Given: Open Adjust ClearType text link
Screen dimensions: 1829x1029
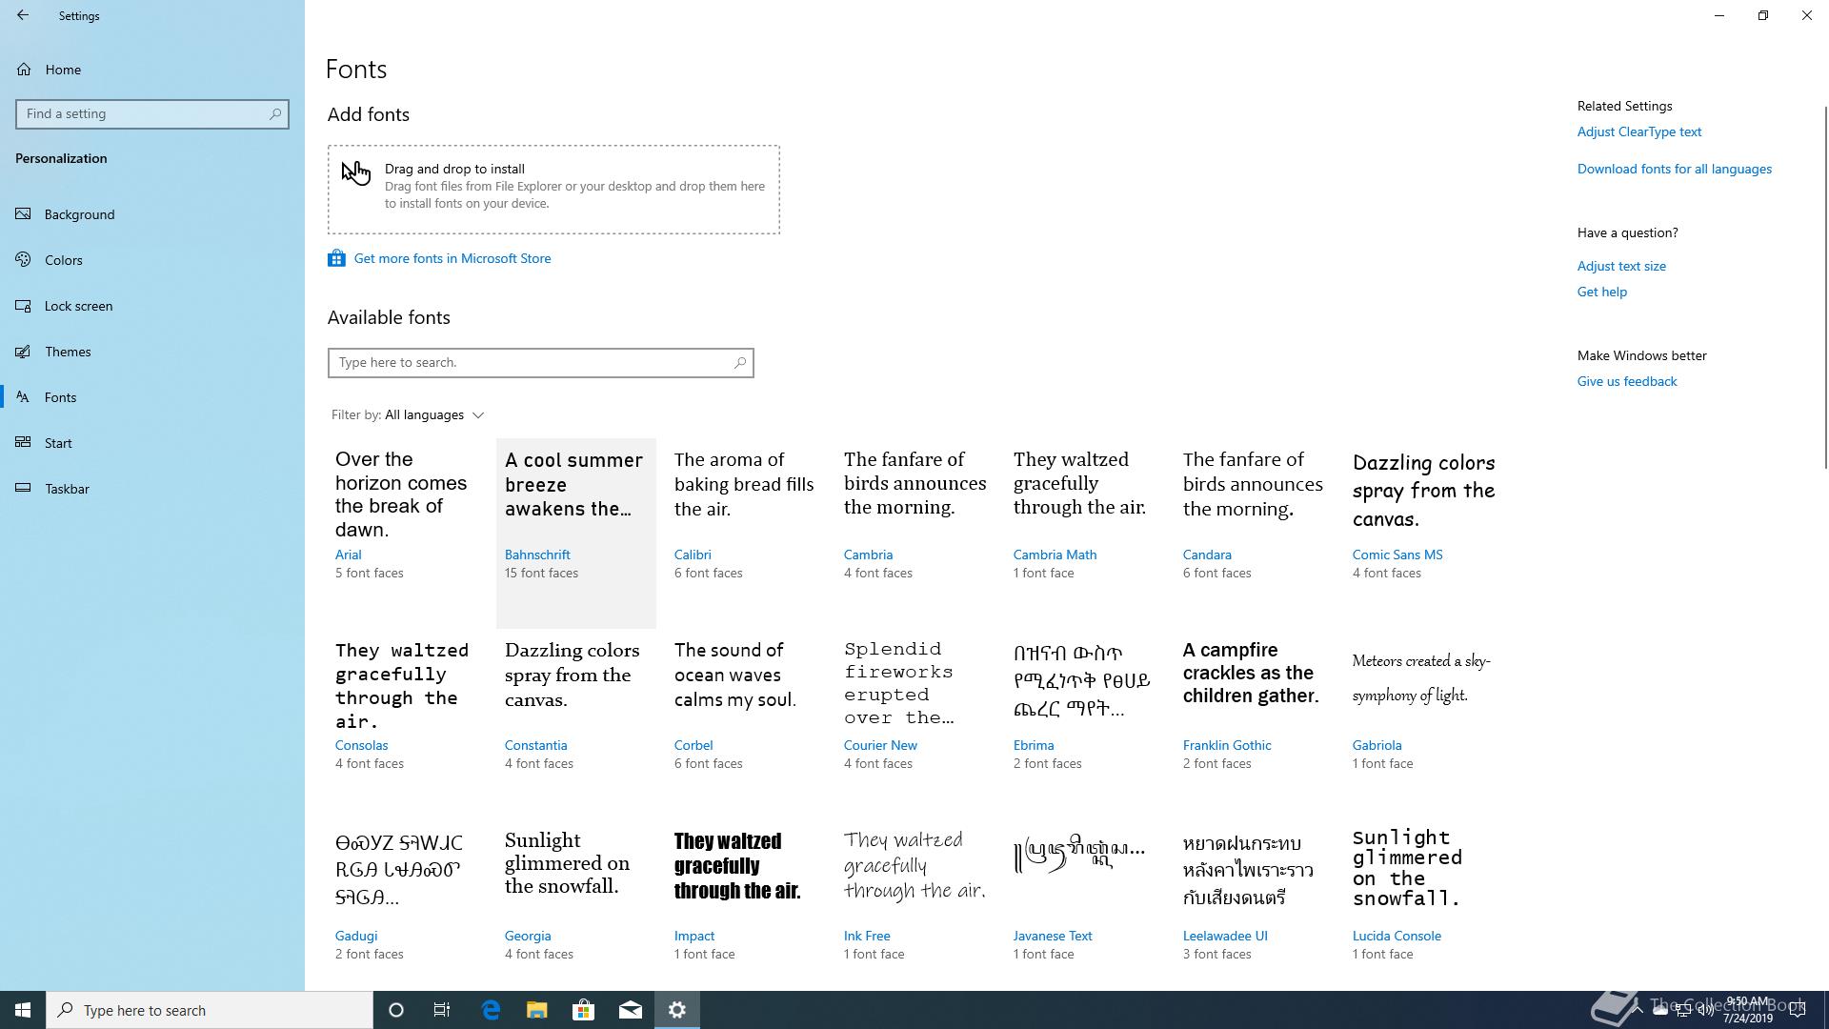Looking at the screenshot, I should pyautogui.click(x=1638, y=131).
